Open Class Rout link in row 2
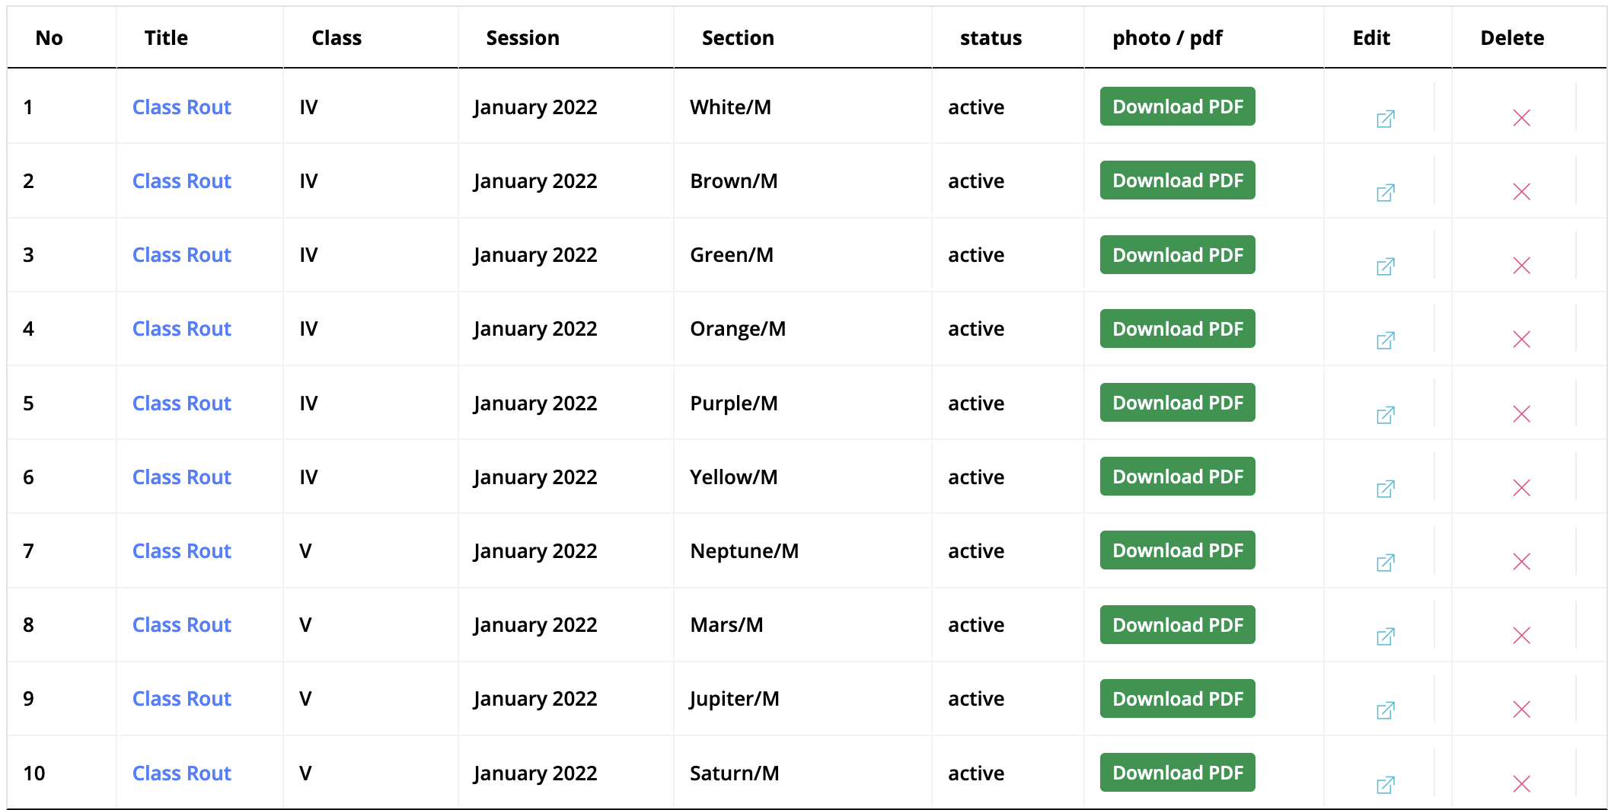The image size is (1608, 810). click(x=181, y=181)
